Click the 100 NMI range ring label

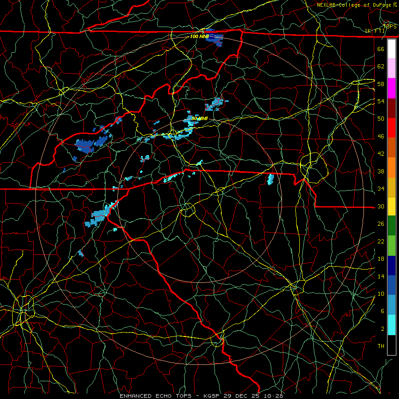point(199,36)
